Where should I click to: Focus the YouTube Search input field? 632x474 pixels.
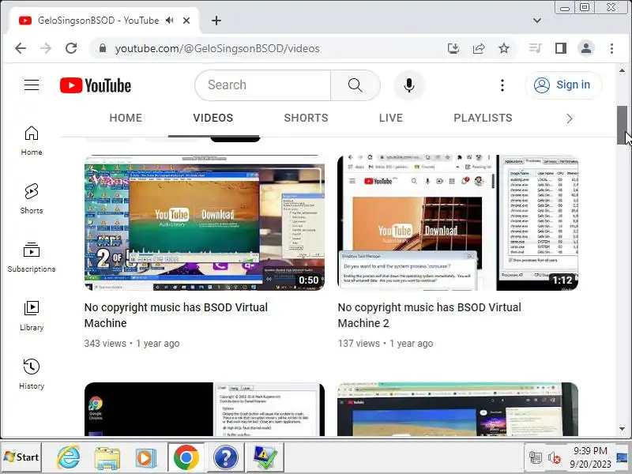[263, 85]
